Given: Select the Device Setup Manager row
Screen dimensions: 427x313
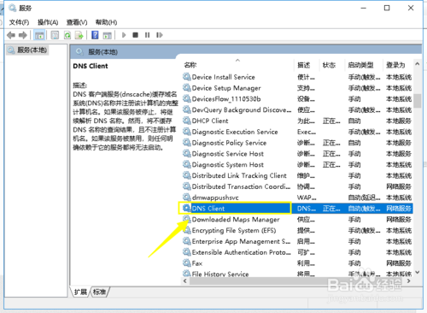Looking at the screenshot, I should [297, 88].
